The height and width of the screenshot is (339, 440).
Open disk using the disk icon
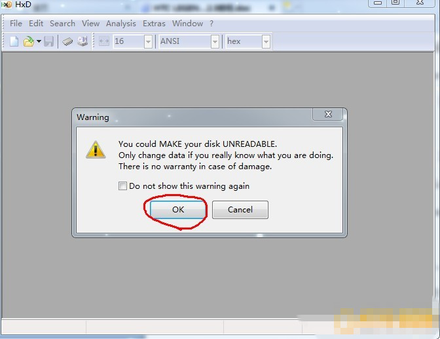point(82,41)
